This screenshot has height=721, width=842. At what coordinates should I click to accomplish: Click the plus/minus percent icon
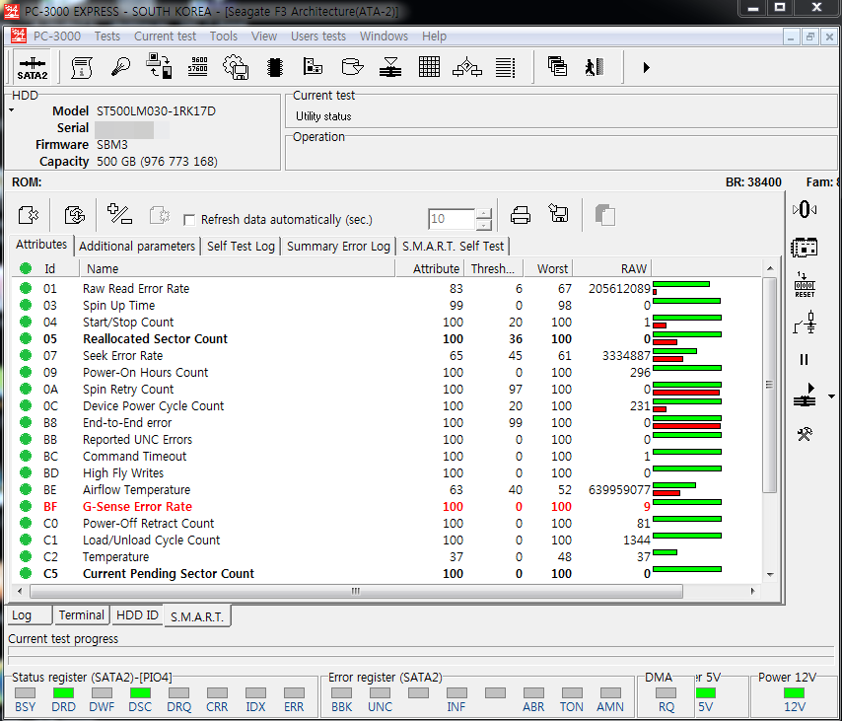point(119,214)
